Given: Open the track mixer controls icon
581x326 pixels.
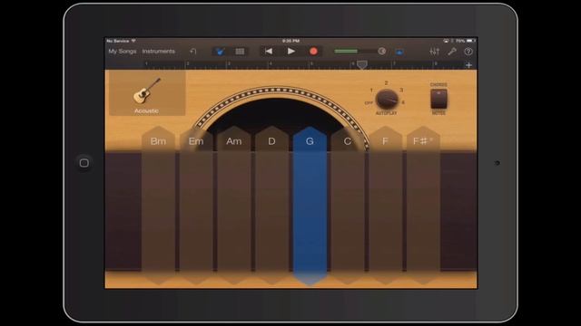Looking at the screenshot, I should click(434, 52).
